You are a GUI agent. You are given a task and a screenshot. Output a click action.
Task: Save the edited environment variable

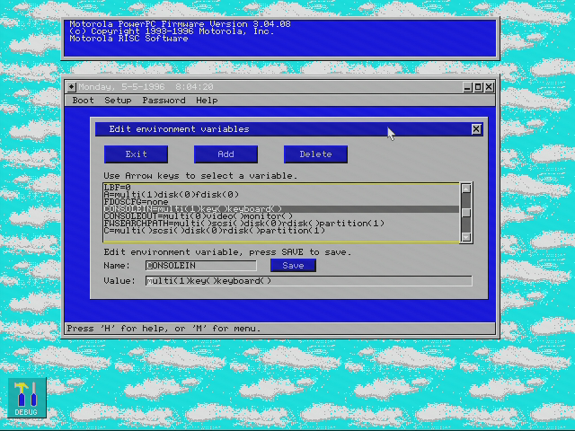tap(293, 266)
